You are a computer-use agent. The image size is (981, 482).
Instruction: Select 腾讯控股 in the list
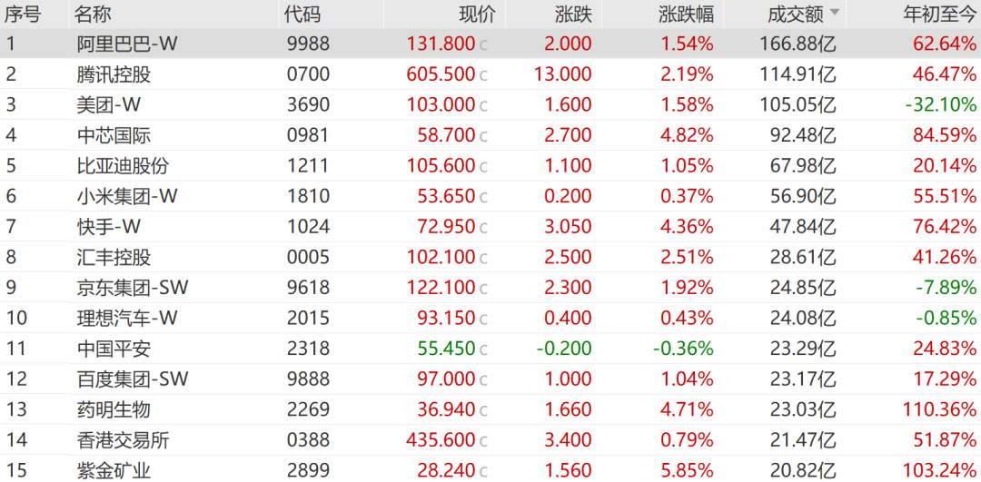114,74
